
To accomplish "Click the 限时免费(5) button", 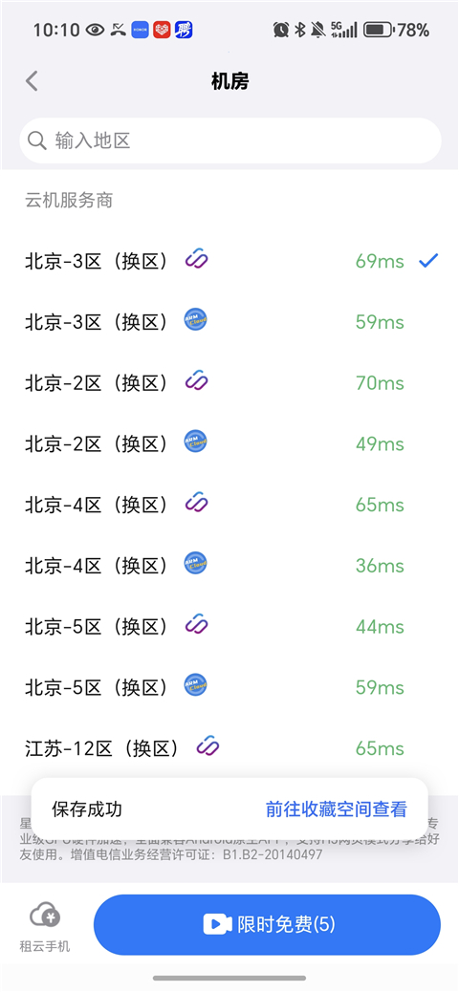I will tap(267, 924).
